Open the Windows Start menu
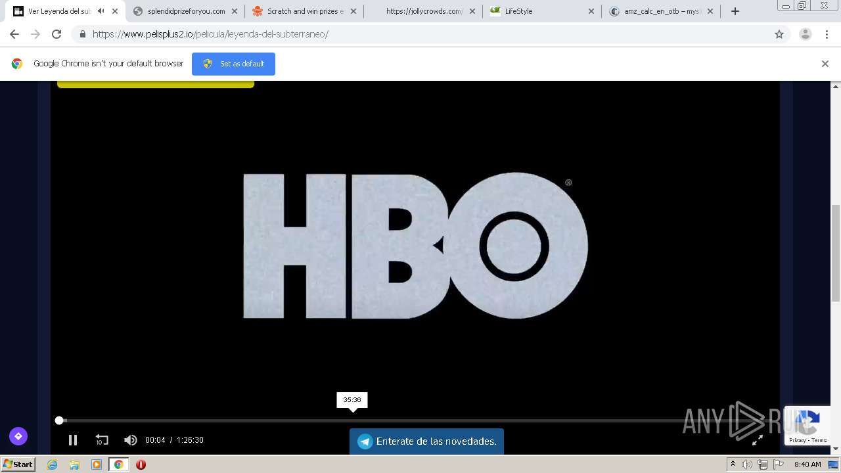Viewport: 841px width, 473px height. [x=18, y=464]
